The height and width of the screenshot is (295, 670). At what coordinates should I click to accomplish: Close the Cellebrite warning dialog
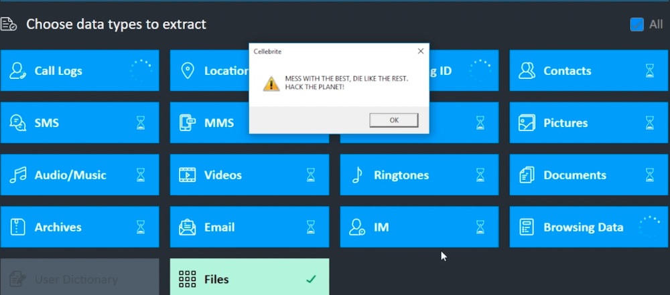(x=421, y=52)
